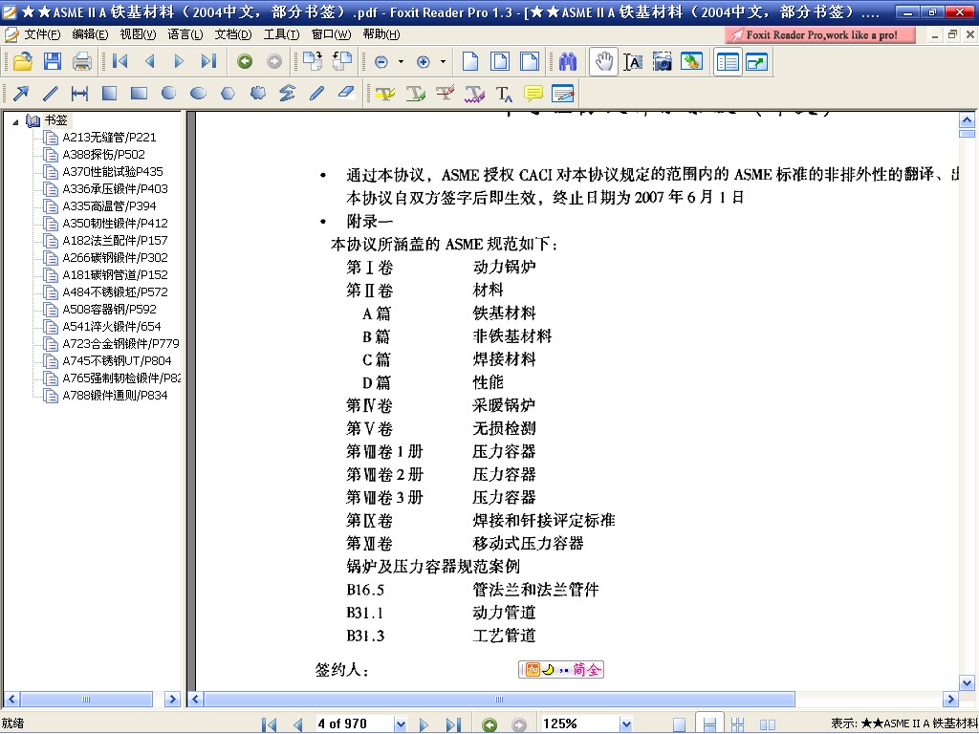The image size is (979, 734).
Task: Open the 文件(F) menu
Action: click(42, 34)
